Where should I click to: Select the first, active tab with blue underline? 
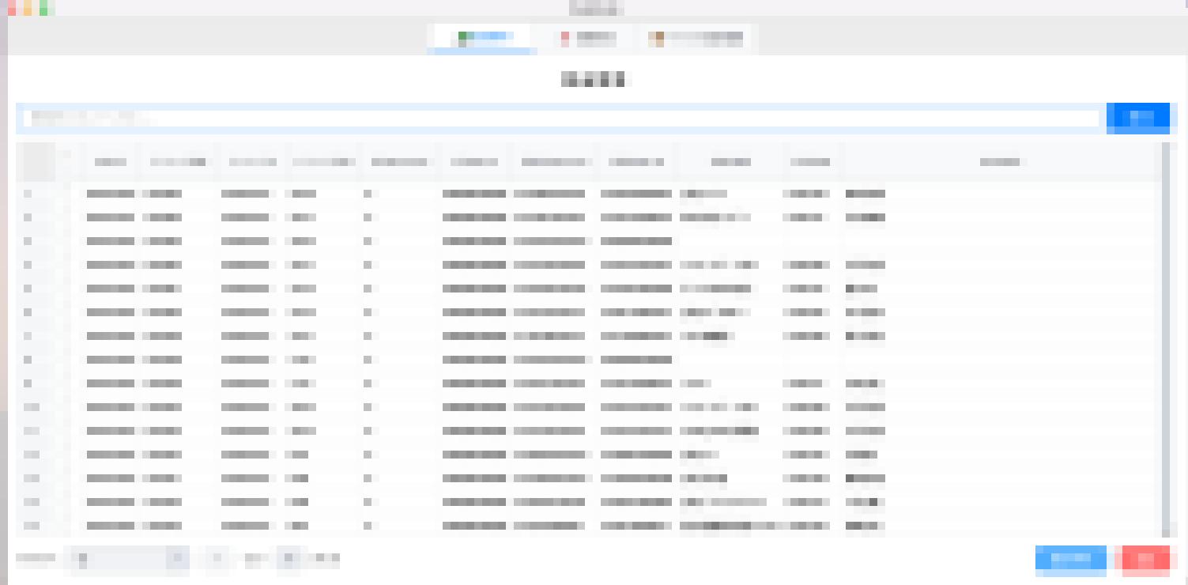(482, 39)
